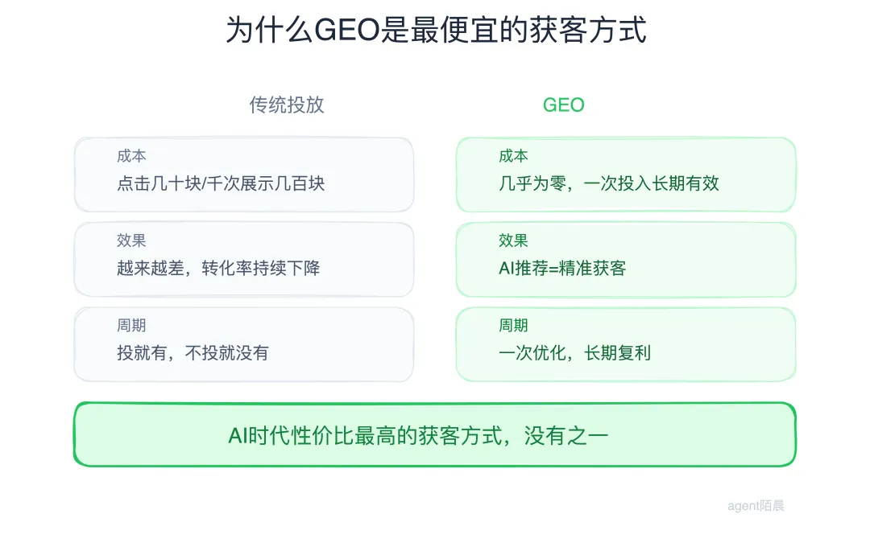This screenshot has width=870, height=551.
Task: Click text 一次优化，长期复利
Action: tap(575, 353)
